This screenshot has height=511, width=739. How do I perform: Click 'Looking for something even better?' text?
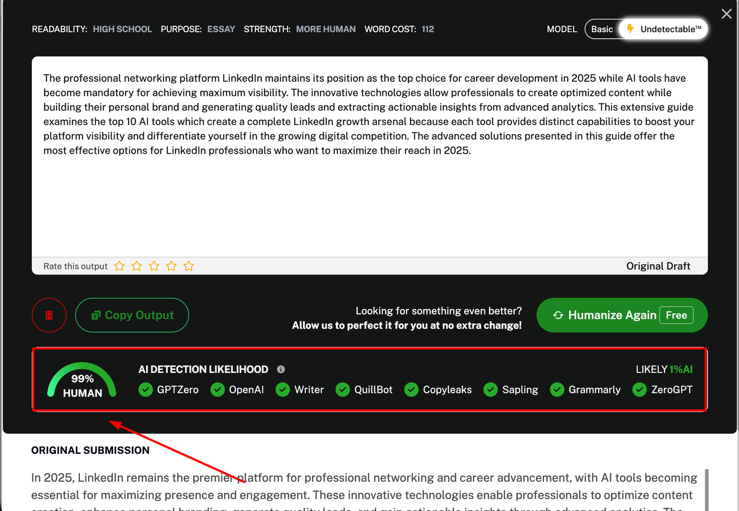[439, 311]
